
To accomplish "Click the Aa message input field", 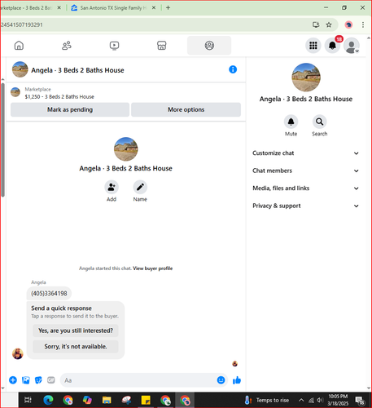I will 138,380.
